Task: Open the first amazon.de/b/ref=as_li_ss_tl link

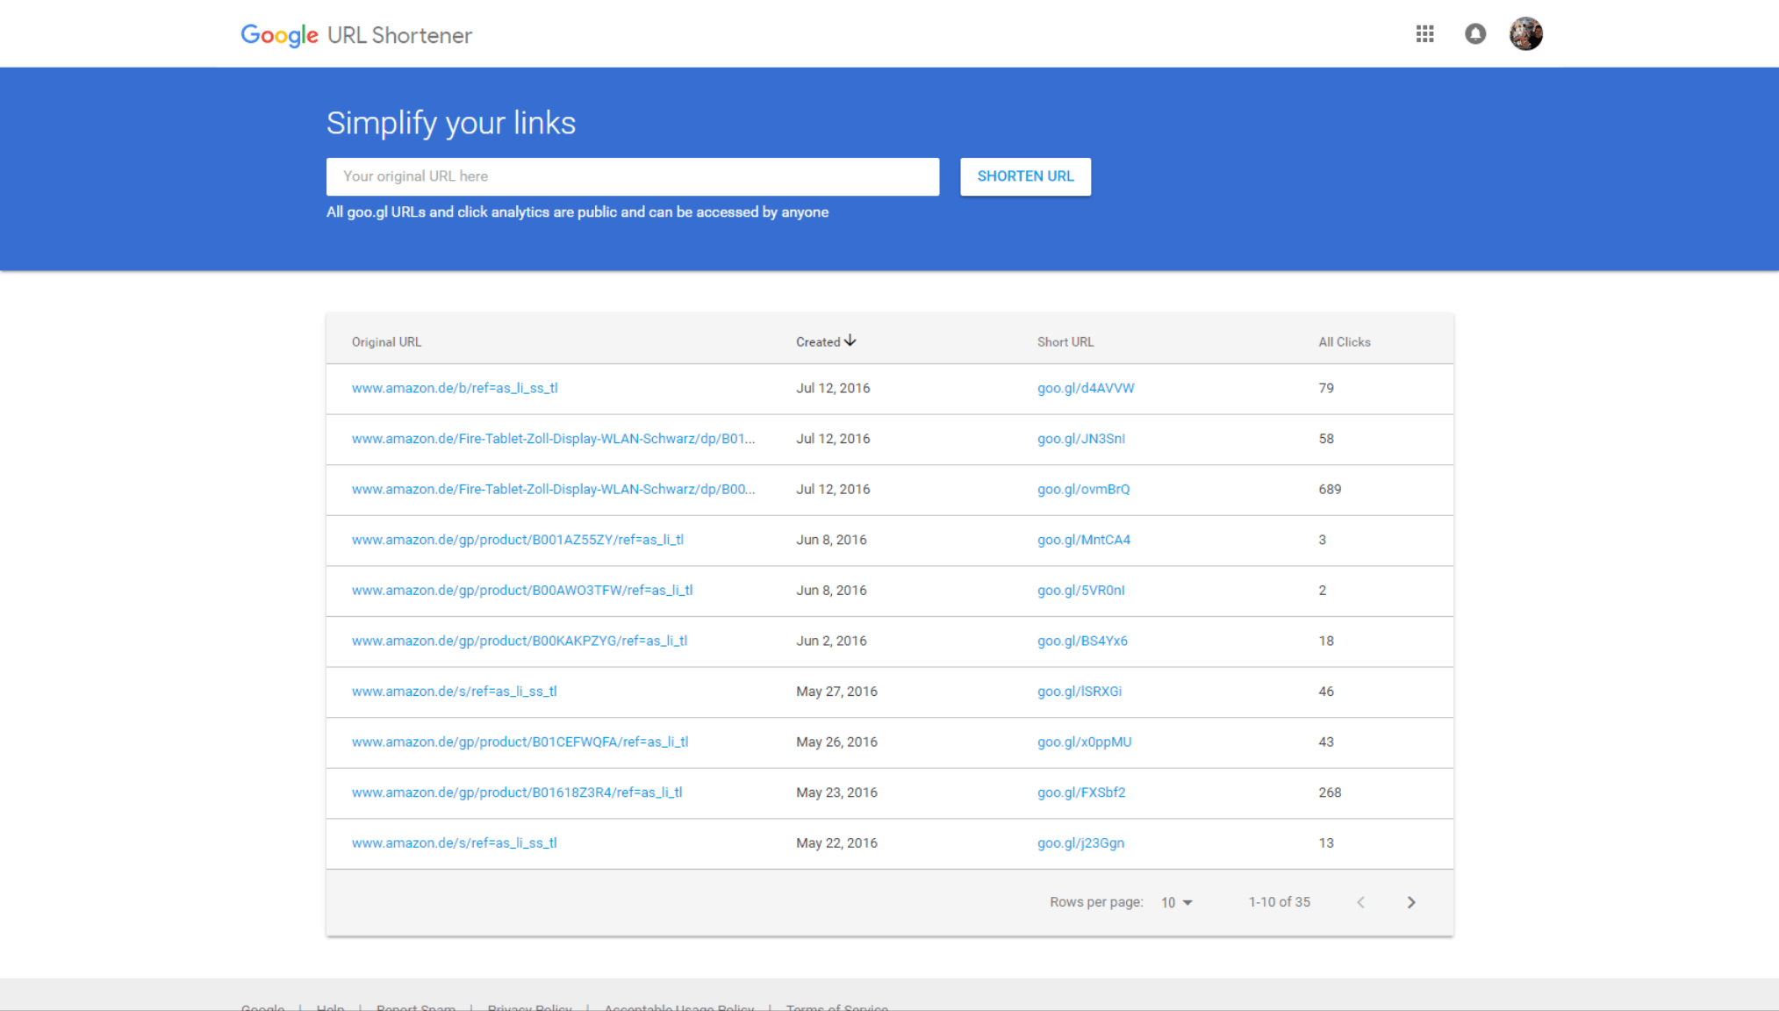Action: click(x=454, y=388)
